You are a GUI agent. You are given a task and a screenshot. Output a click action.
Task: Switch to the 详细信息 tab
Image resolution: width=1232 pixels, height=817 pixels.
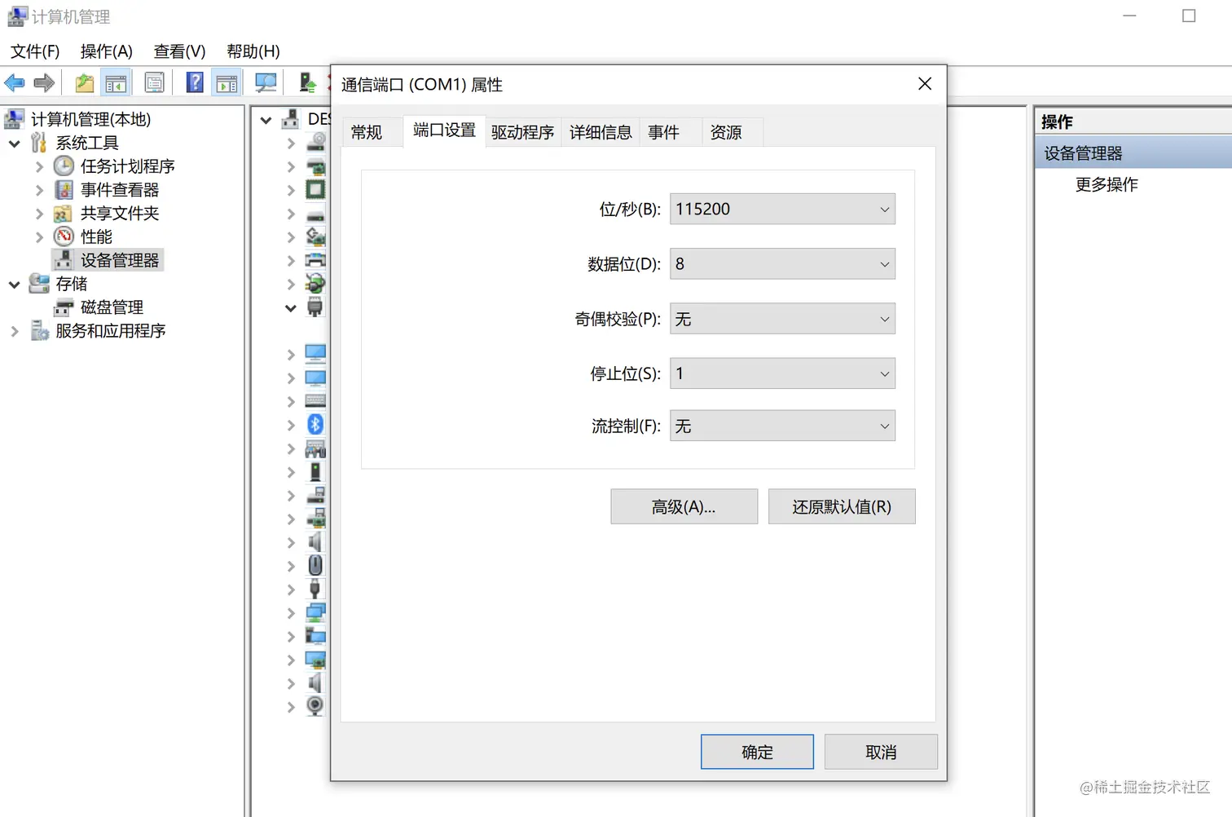601,132
